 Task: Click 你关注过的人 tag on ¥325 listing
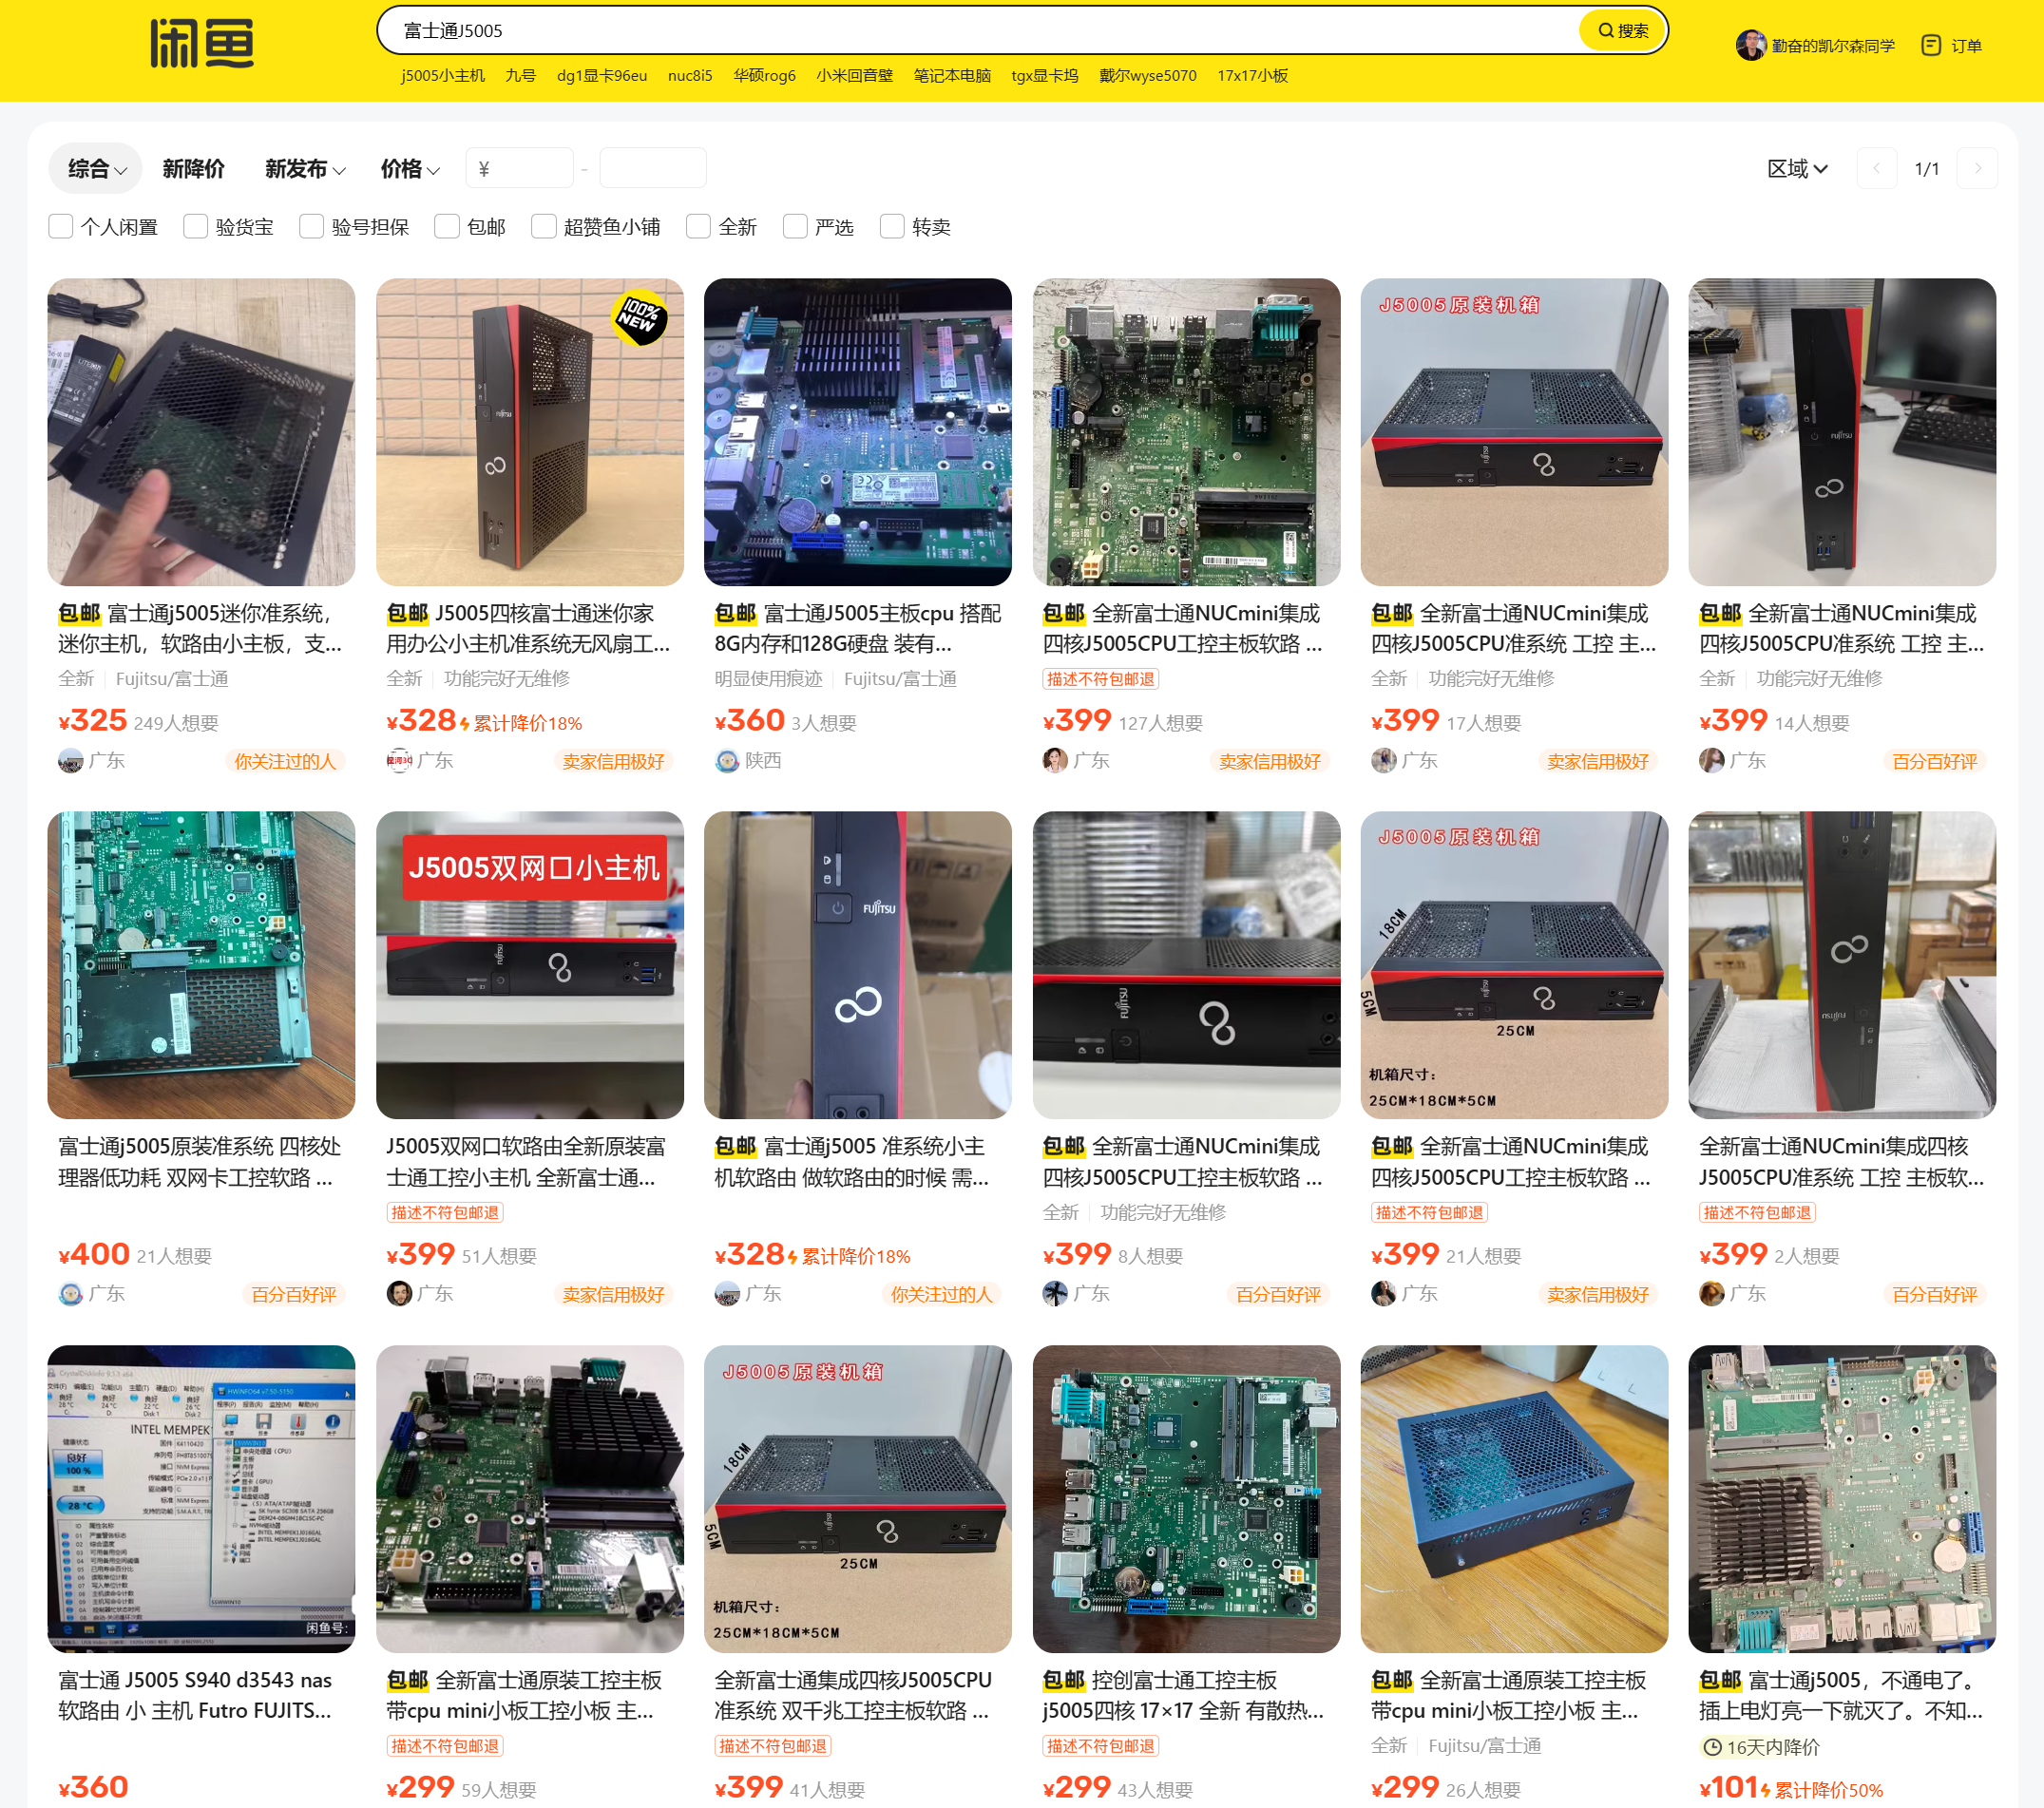[x=284, y=761]
